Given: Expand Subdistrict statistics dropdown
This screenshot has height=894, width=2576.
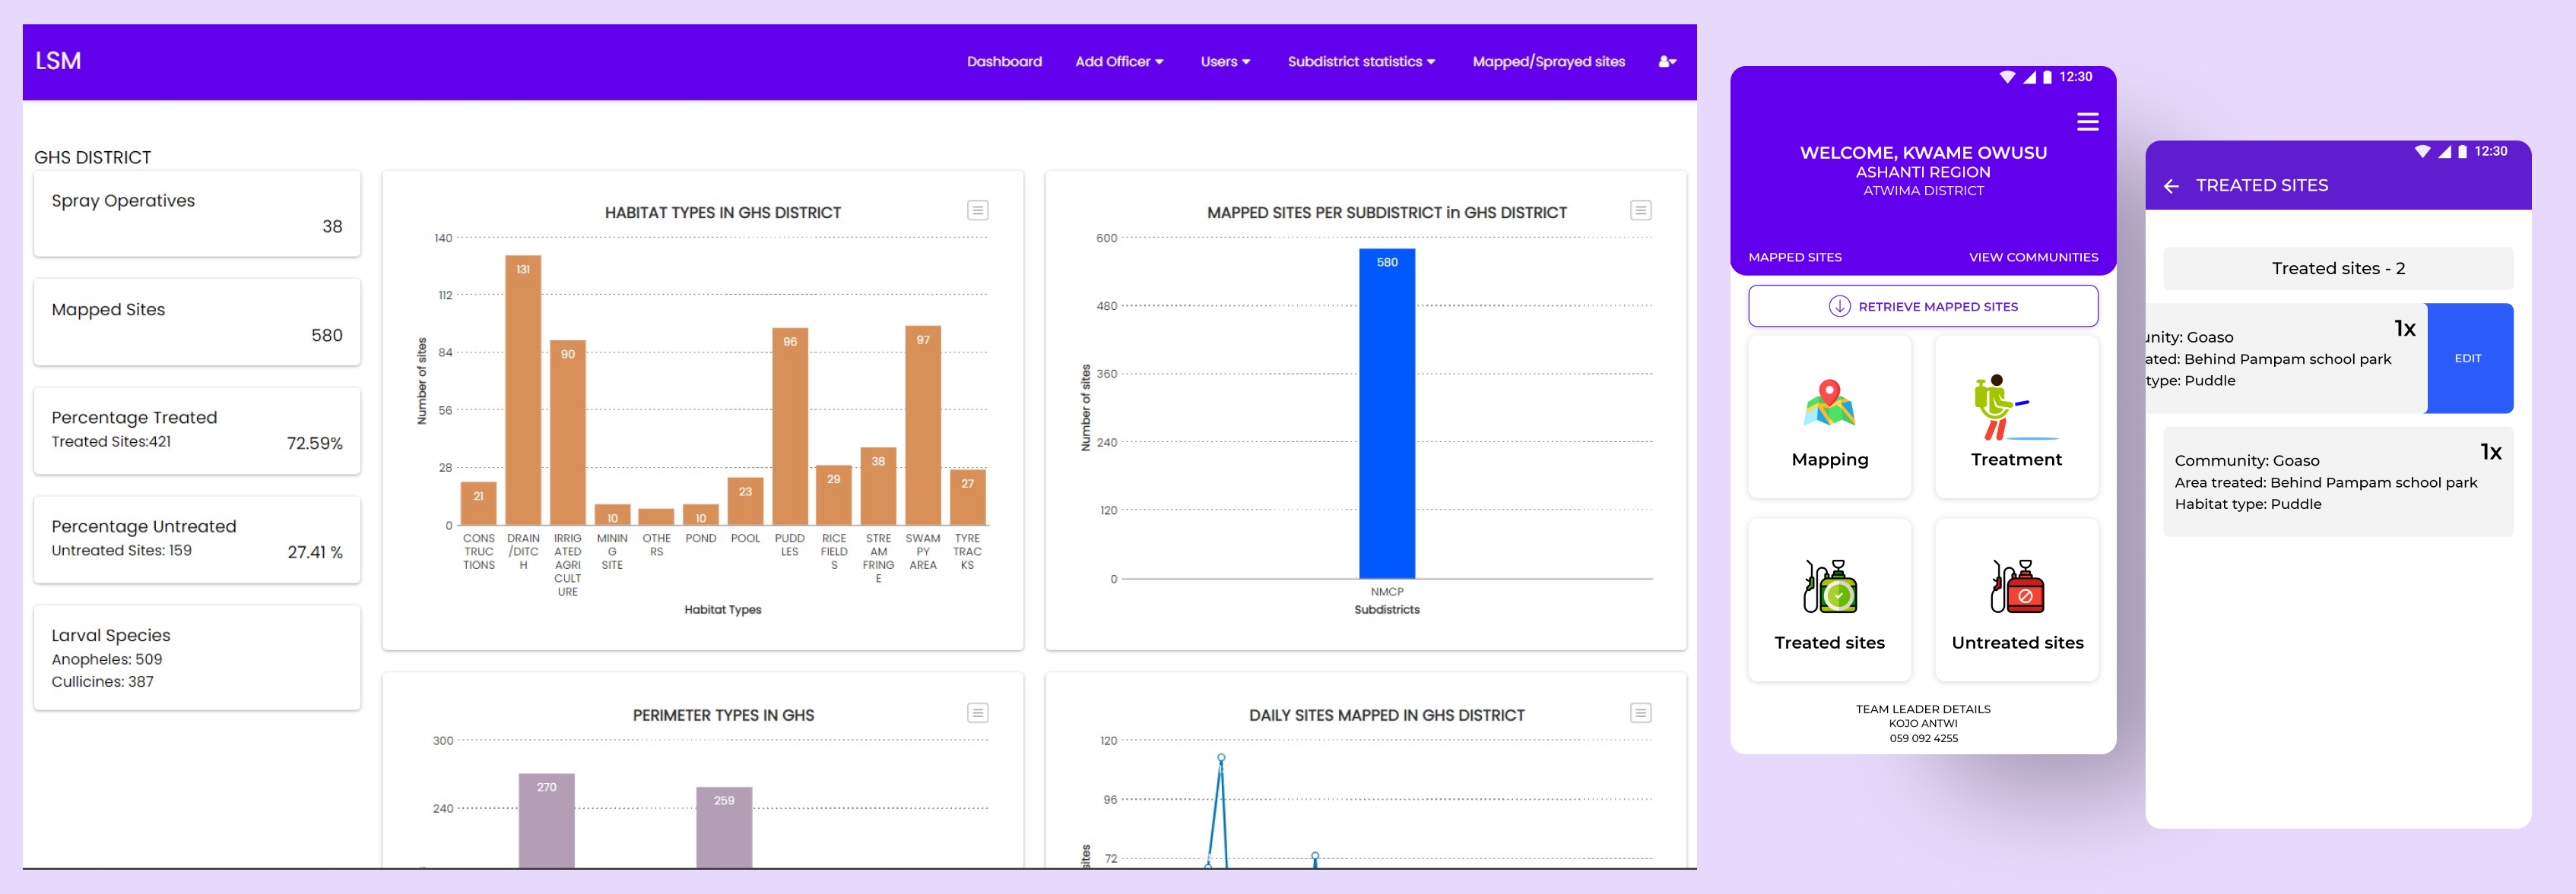Looking at the screenshot, I should click(1360, 62).
